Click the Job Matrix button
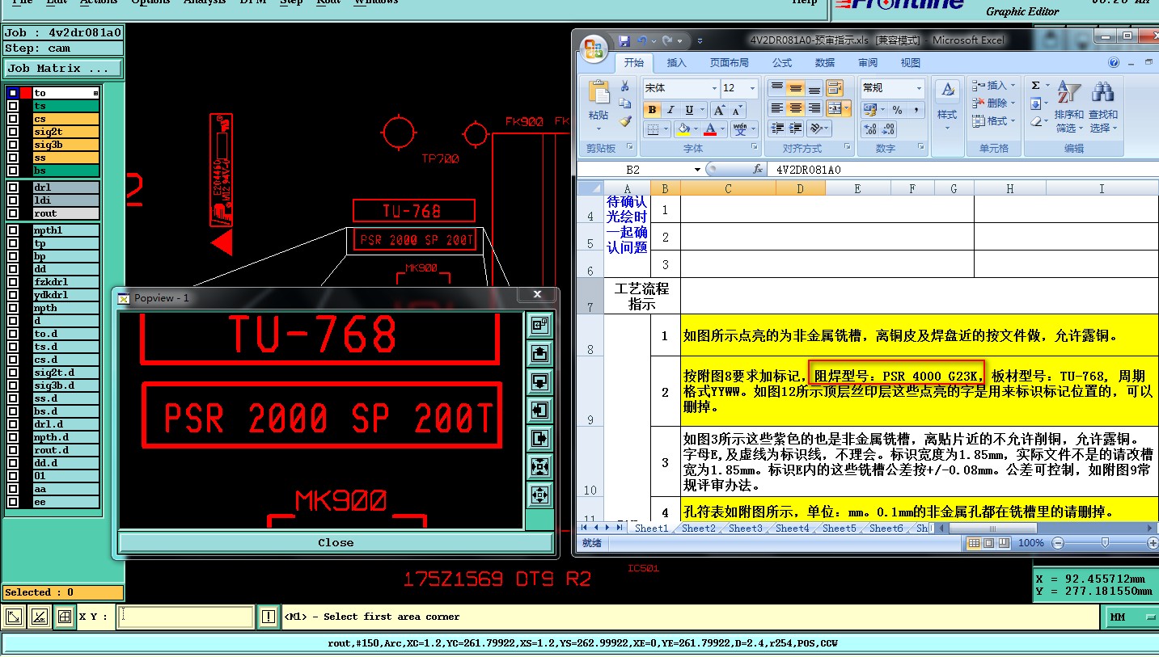The image size is (1159, 657). tap(63, 69)
